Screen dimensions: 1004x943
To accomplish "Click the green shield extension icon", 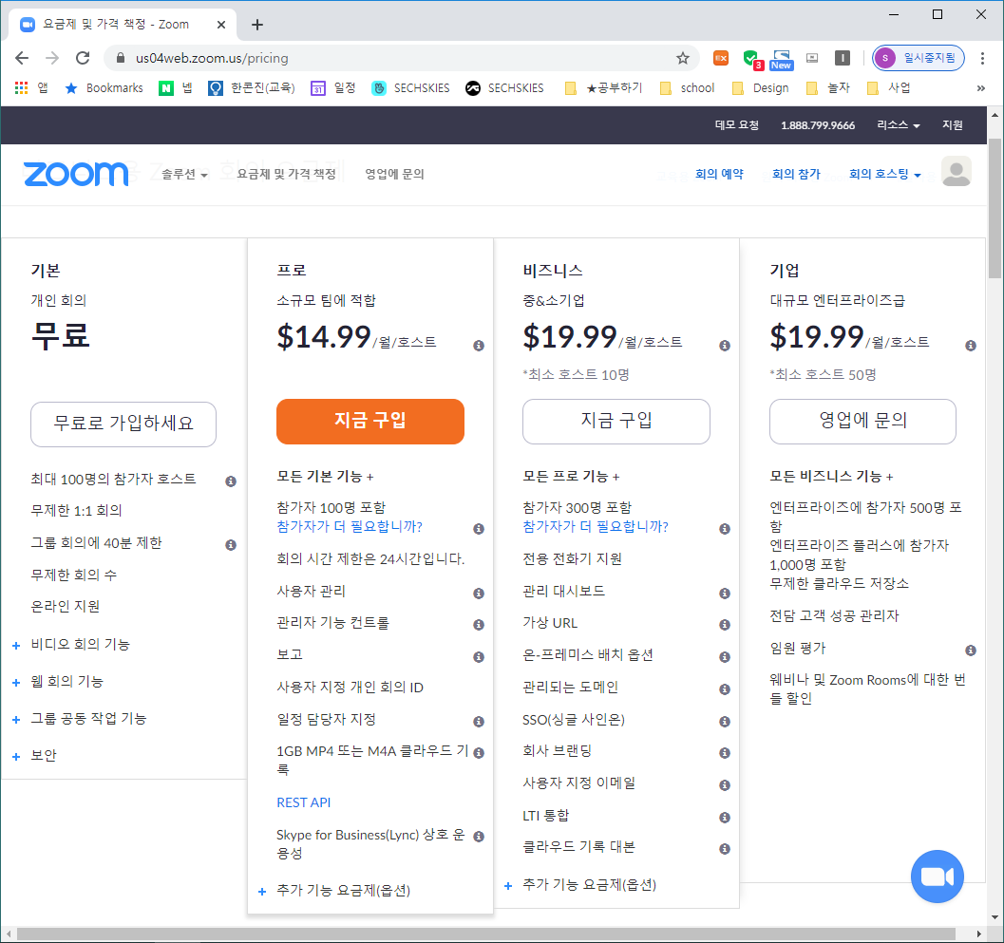I will pyautogui.click(x=751, y=59).
